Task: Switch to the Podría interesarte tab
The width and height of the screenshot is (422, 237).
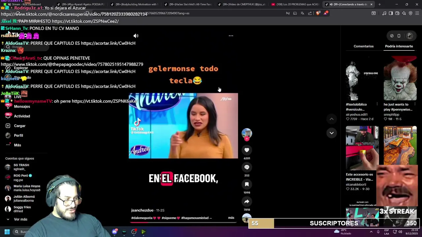Action: 399,46
